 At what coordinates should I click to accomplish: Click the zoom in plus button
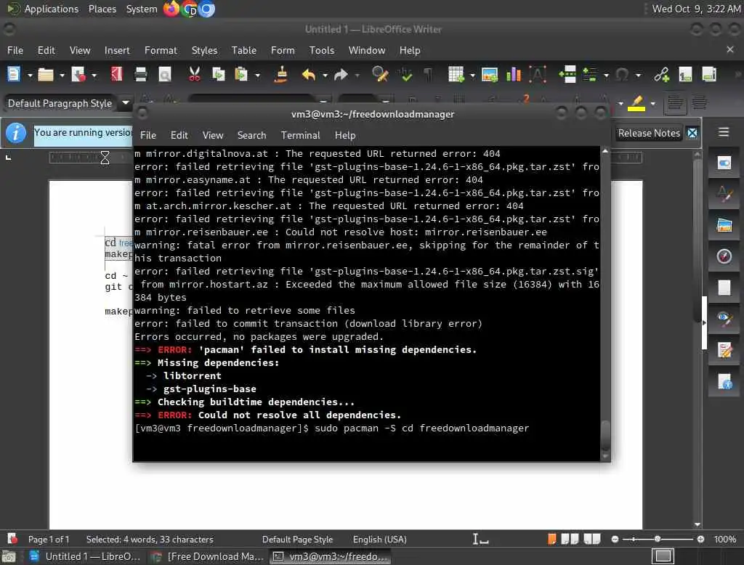pyautogui.click(x=700, y=539)
